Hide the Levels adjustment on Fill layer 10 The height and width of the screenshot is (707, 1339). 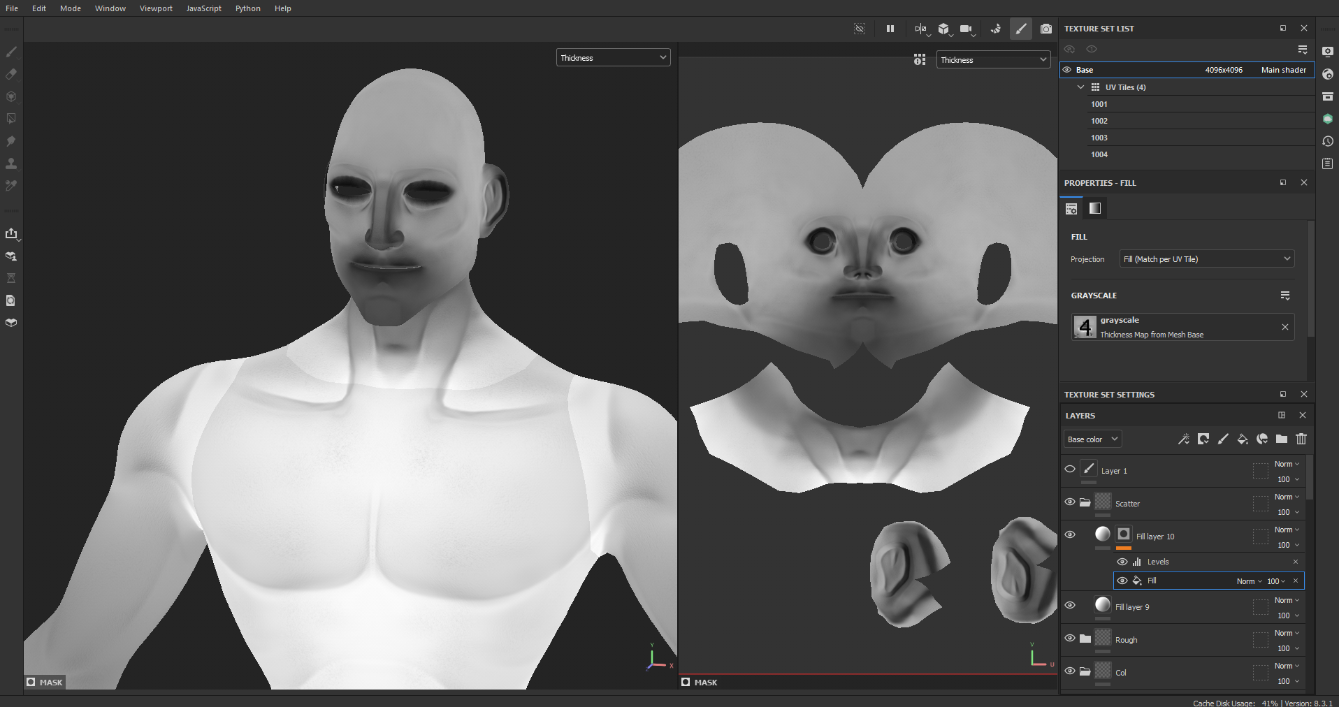point(1123,562)
